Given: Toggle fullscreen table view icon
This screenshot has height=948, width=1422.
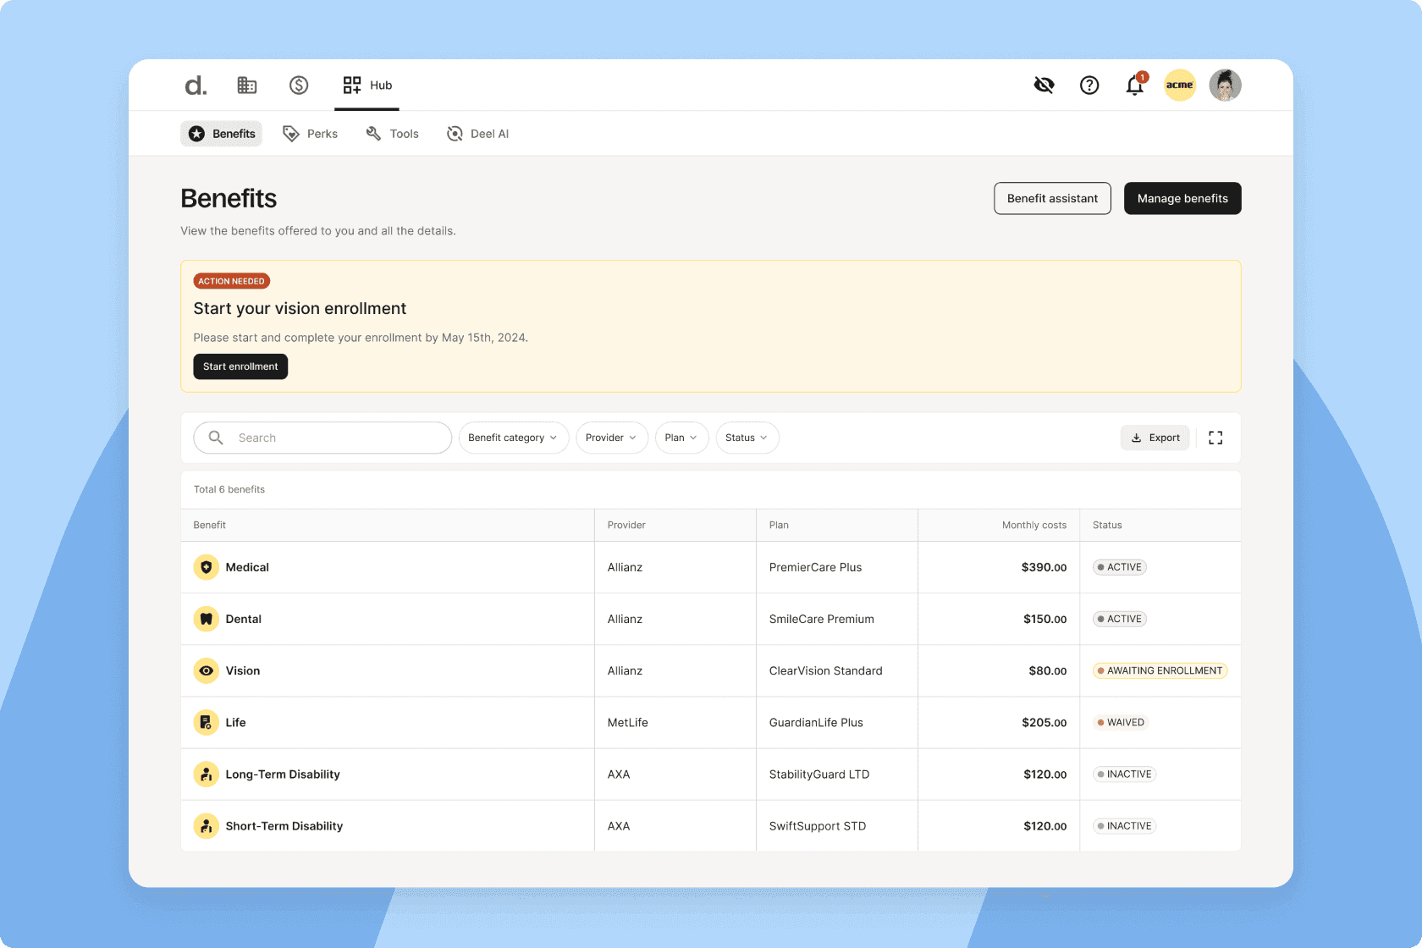Looking at the screenshot, I should click(1215, 438).
